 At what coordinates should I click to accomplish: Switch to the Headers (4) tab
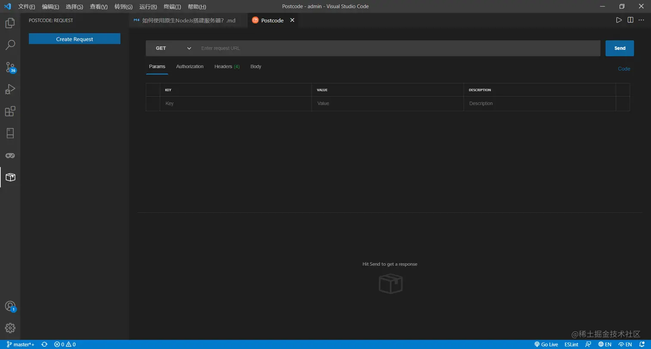227,67
